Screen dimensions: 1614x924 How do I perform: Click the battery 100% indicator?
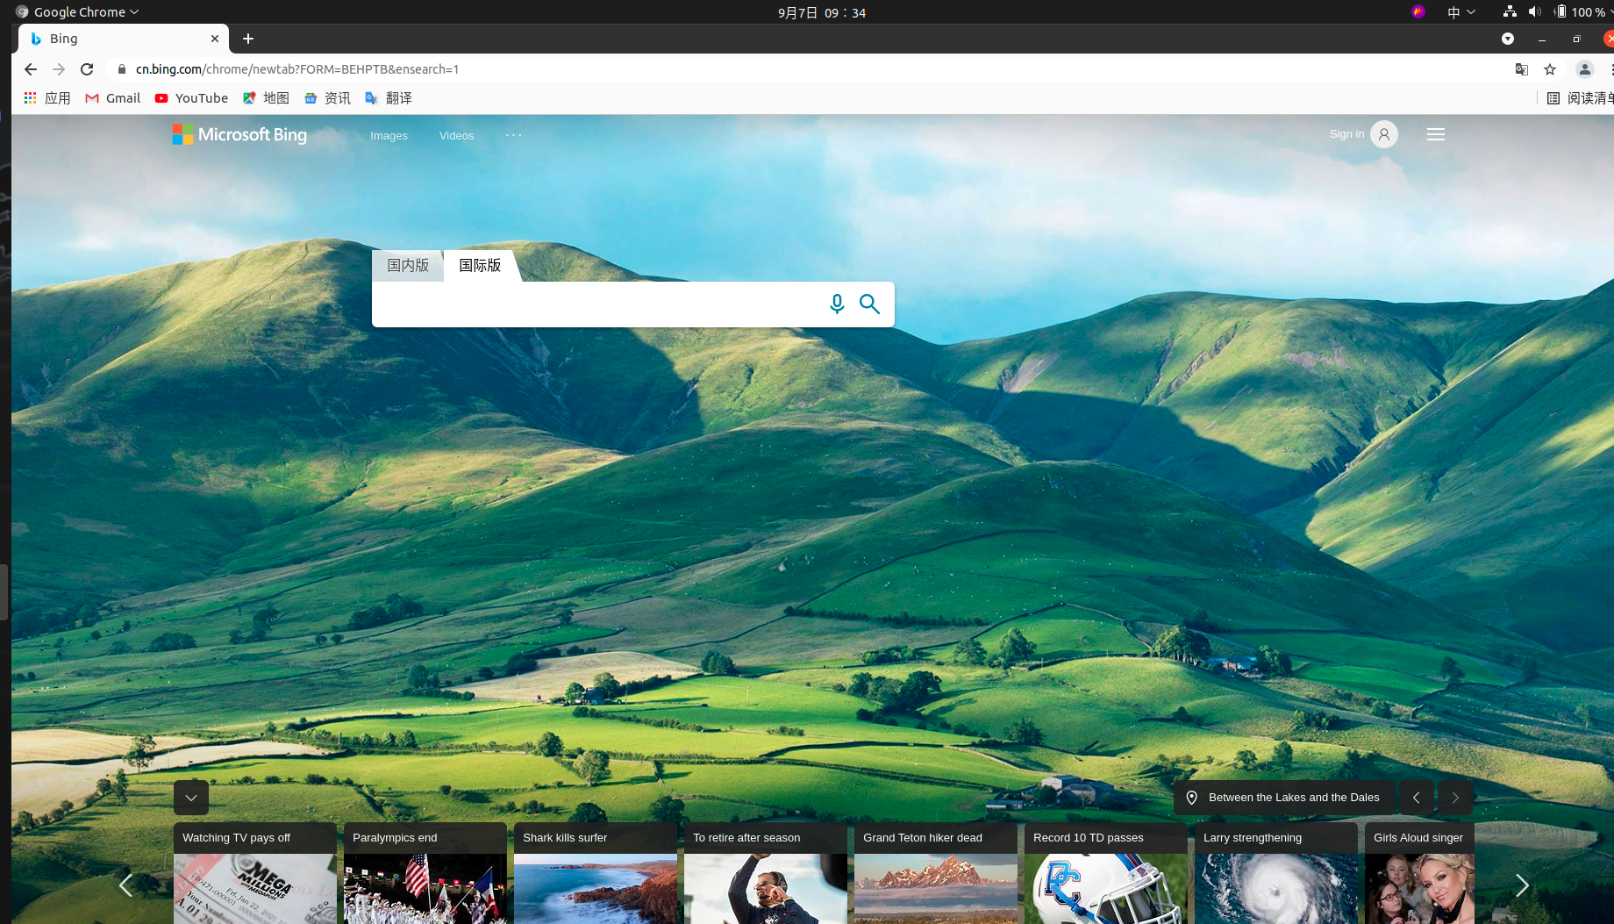point(1581,11)
